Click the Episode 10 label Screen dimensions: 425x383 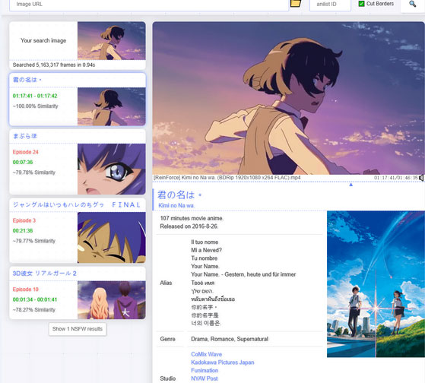(26, 290)
